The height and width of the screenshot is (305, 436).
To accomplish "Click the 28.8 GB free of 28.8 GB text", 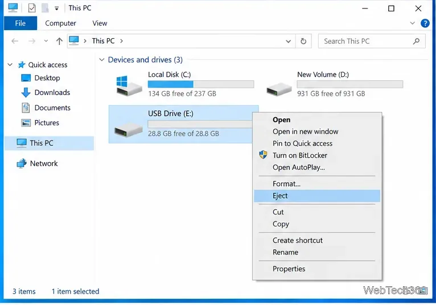I will [183, 134].
